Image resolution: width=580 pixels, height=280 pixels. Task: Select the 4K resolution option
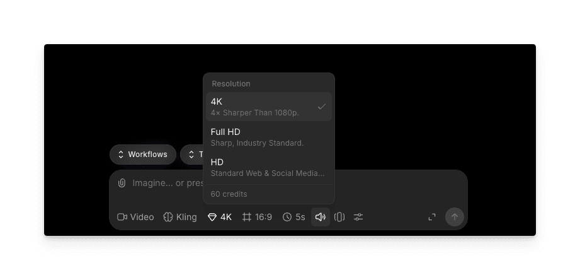tap(268, 107)
